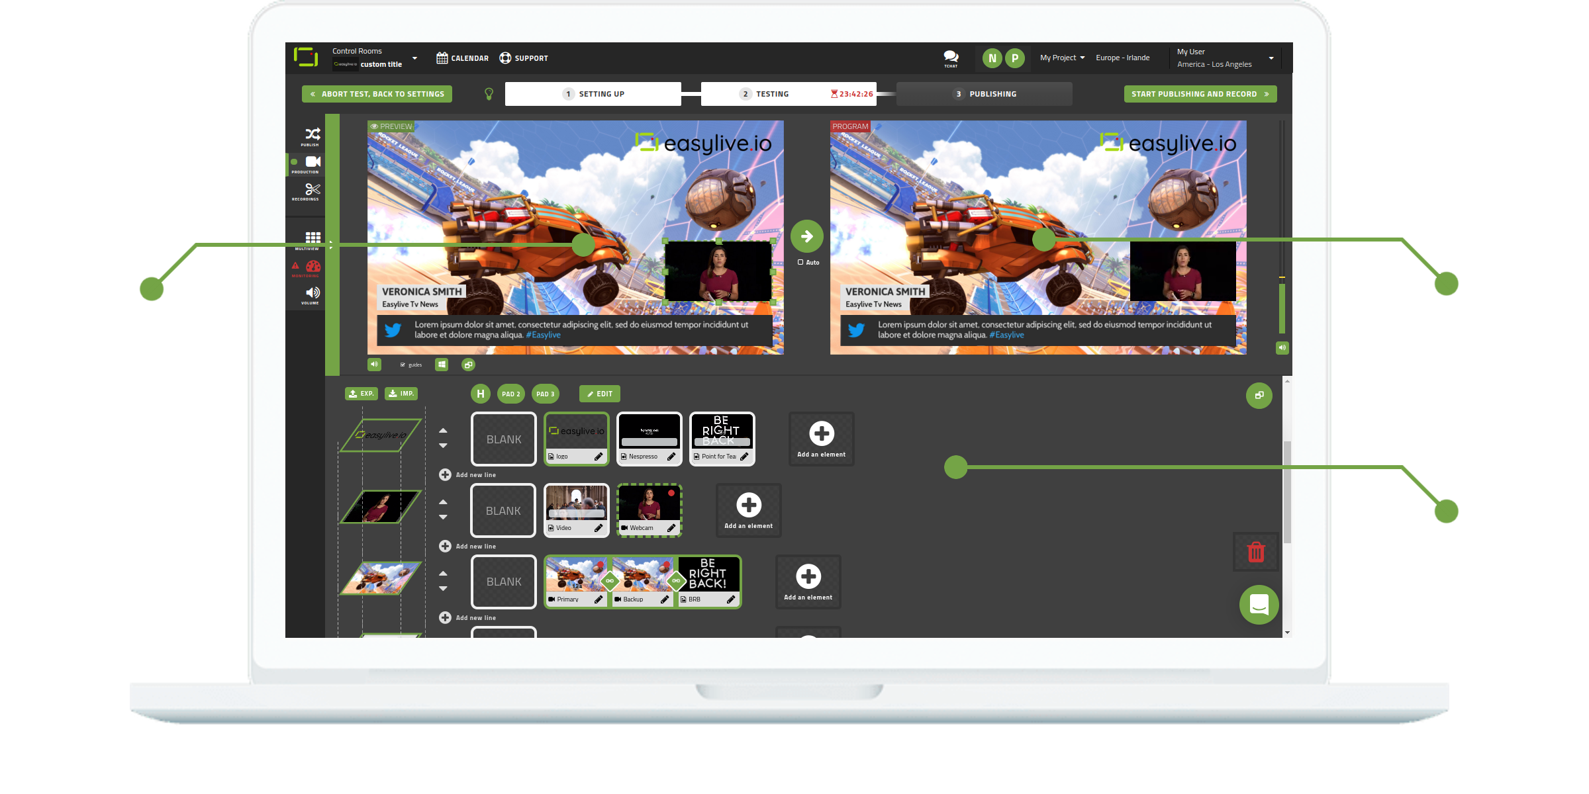
Task: Switch to Pad 3
Action: point(546,394)
